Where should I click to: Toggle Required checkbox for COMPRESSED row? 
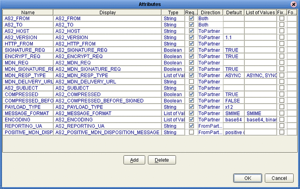coord(191,94)
